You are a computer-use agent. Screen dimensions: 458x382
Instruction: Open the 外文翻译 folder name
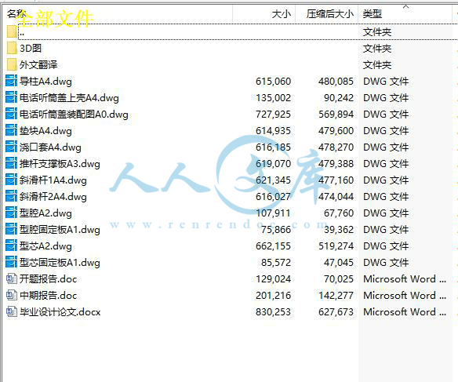(38, 64)
